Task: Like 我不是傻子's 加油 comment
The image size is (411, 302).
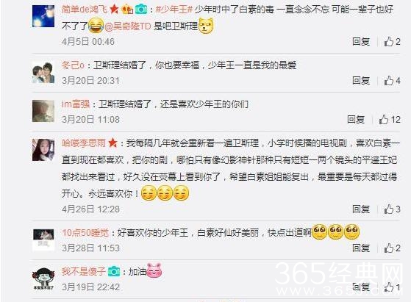Action: click(x=392, y=287)
